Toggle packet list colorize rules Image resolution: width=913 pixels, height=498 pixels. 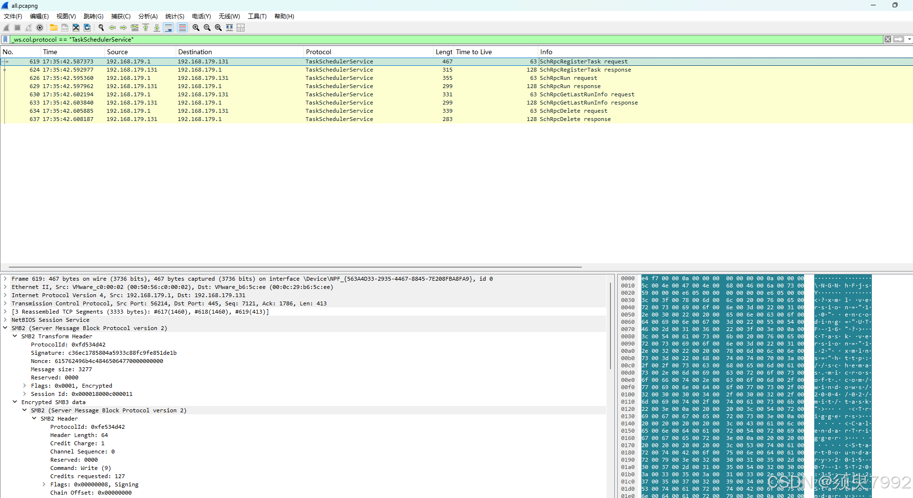[182, 28]
